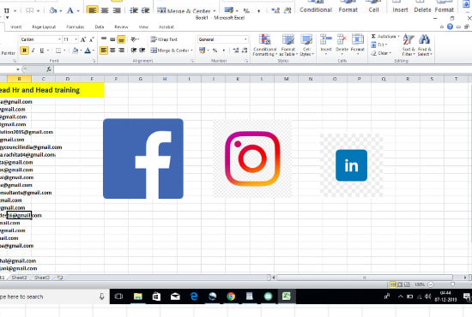Switch to Page Layout view in status bar

click(400, 284)
